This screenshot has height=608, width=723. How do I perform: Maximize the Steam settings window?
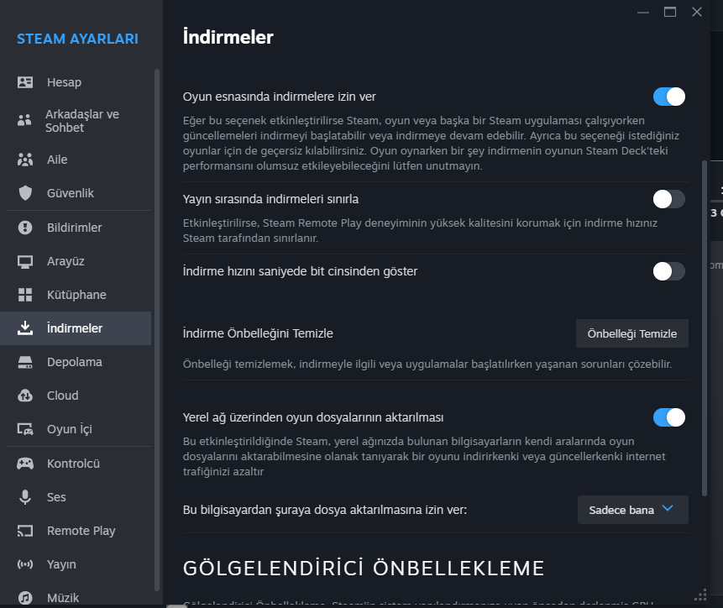670,12
